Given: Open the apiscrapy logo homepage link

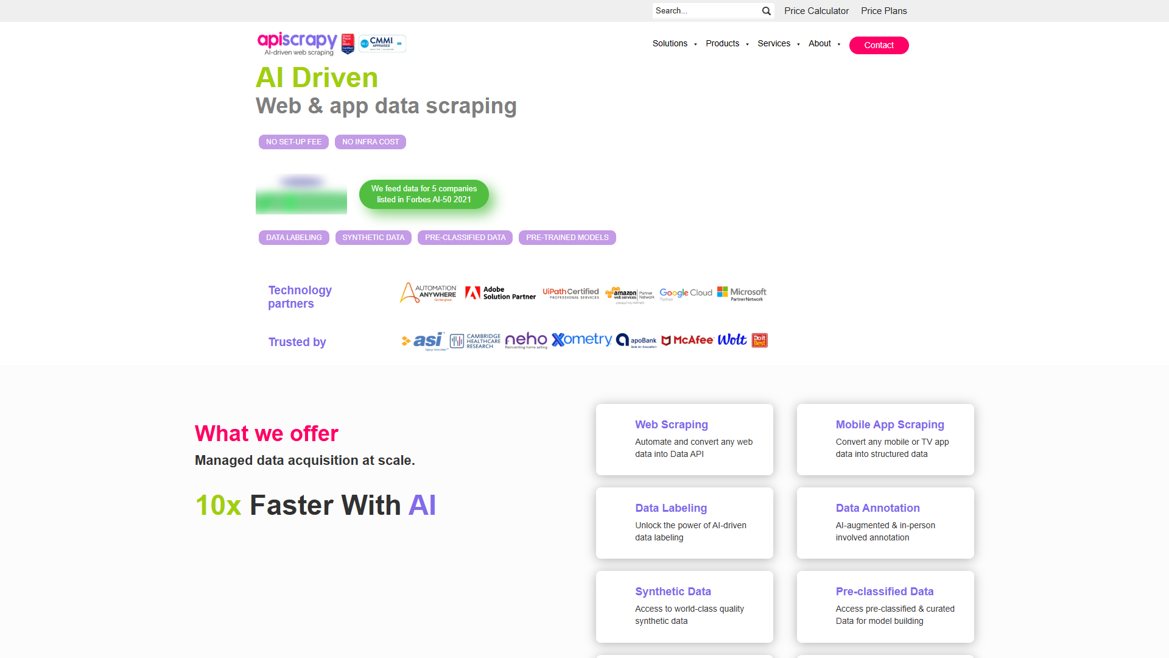Looking at the screenshot, I should click(297, 43).
